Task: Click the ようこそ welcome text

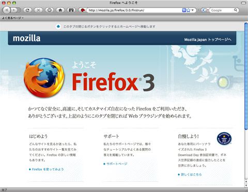Action: point(84,65)
